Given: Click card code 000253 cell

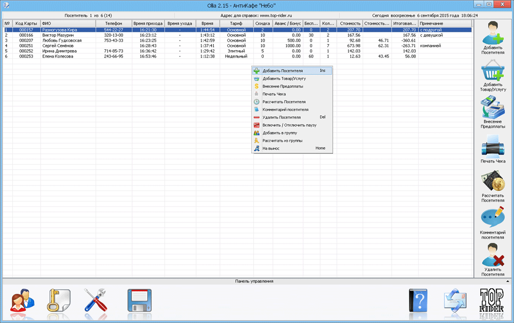Looking at the screenshot, I should click(26, 56).
